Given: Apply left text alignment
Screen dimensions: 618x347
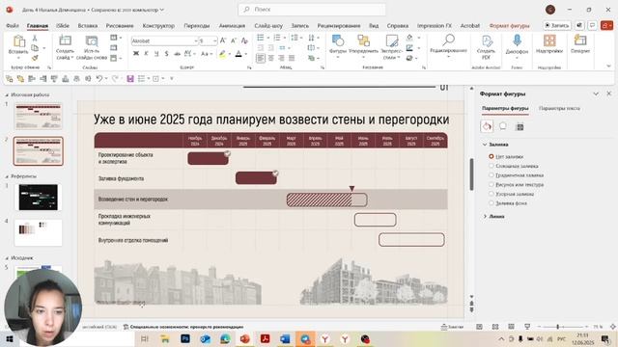Looking at the screenshot, I should click(x=261, y=58).
